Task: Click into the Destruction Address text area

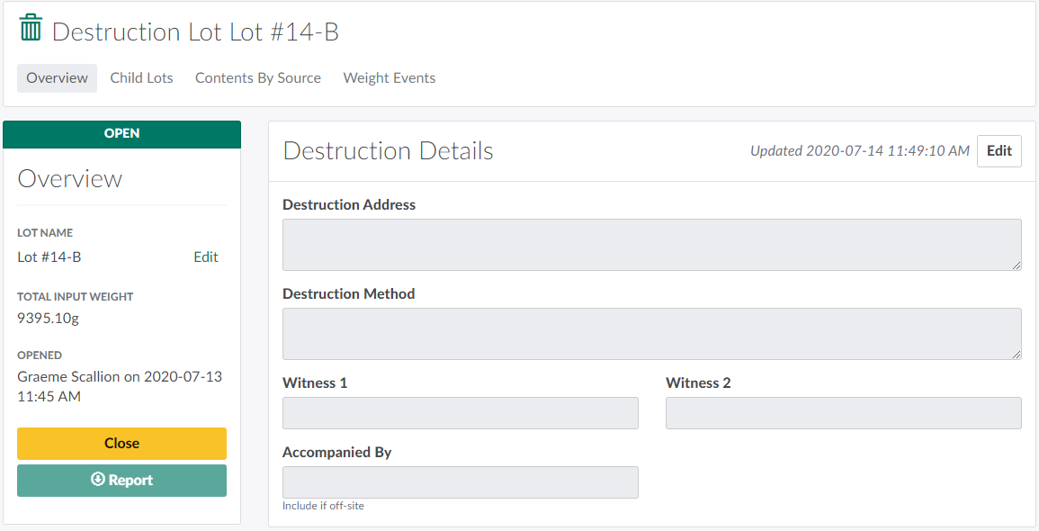Action: click(x=651, y=245)
